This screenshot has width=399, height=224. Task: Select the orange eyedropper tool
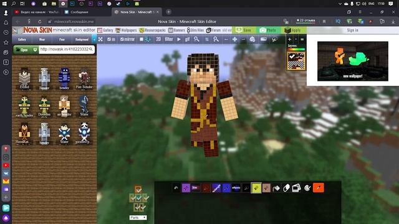319,188
